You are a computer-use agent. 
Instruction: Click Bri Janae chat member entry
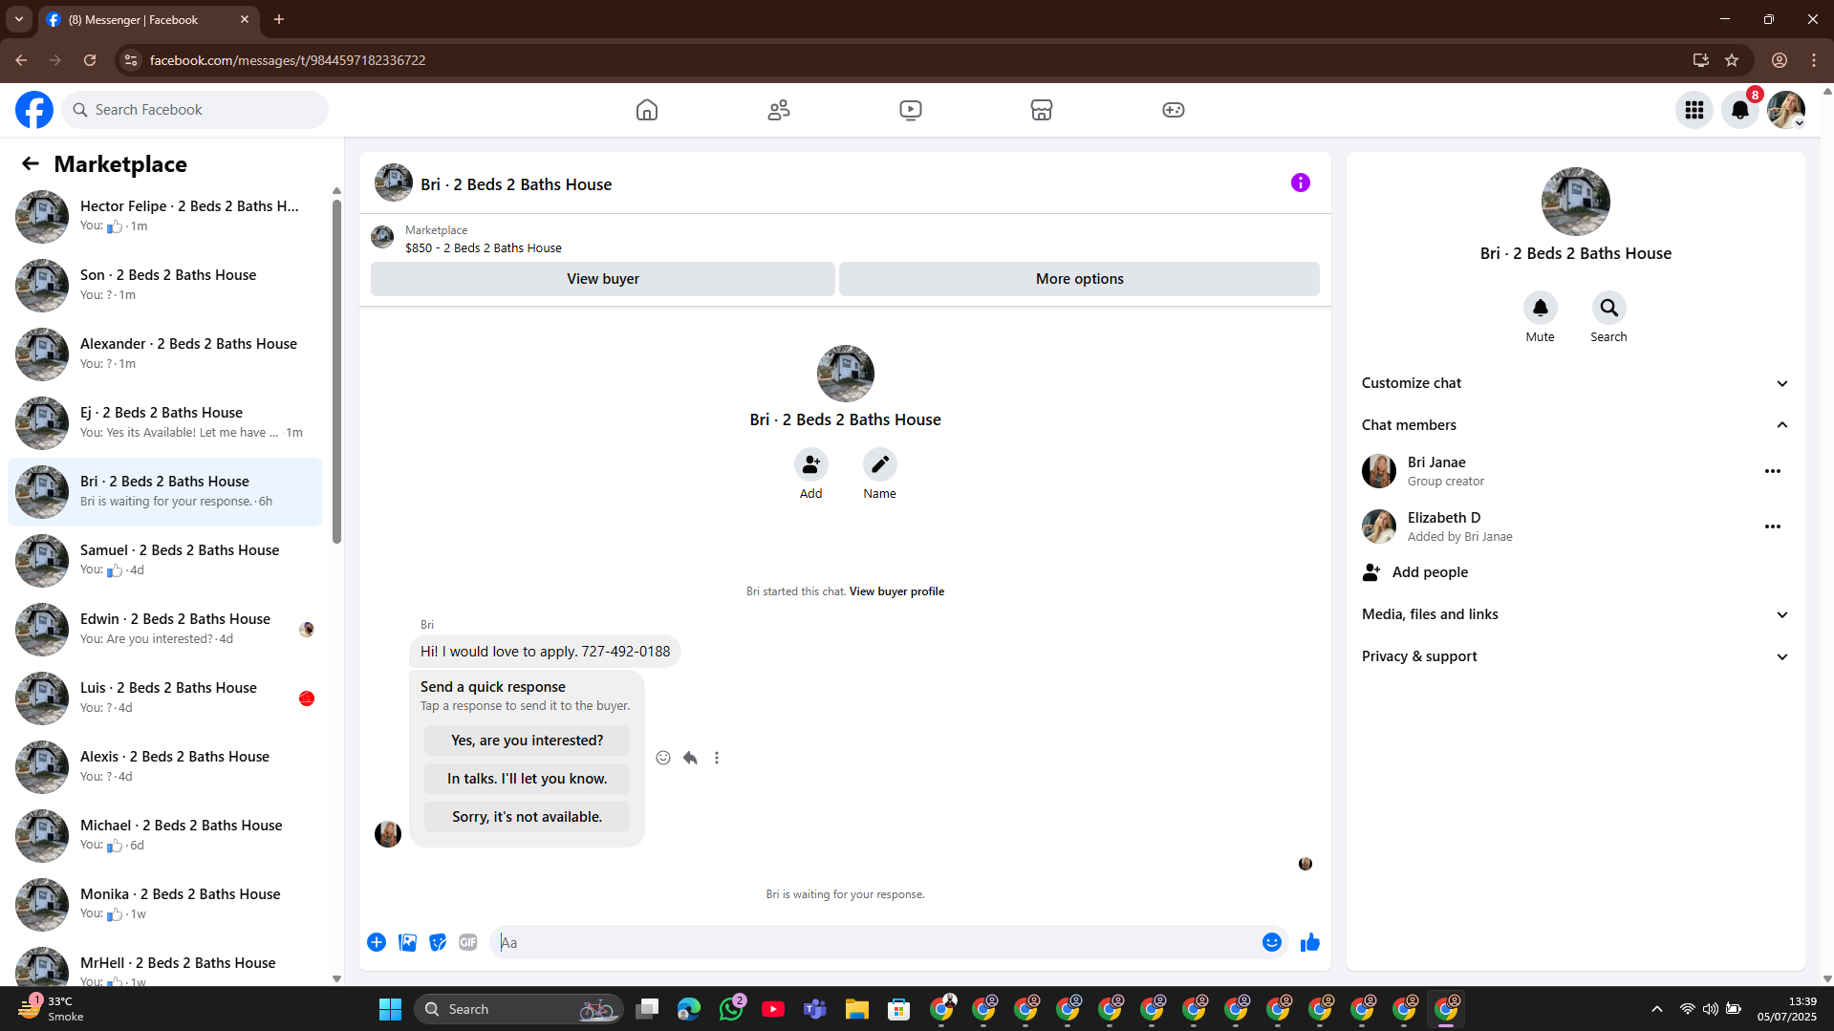(1574, 471)
